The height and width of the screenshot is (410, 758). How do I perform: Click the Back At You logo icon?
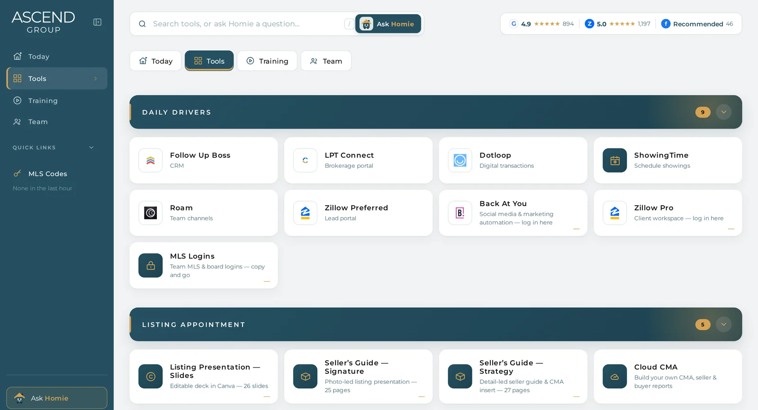click(460, 213)
